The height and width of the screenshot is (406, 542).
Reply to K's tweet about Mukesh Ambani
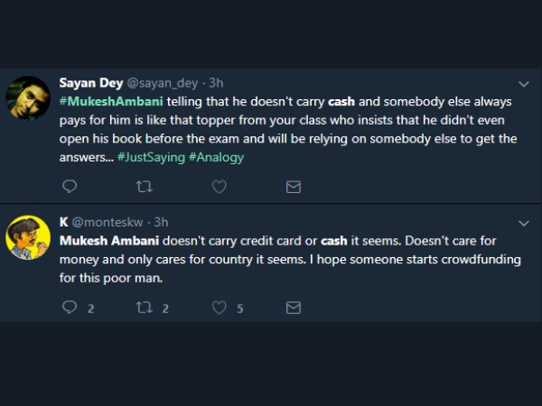70,308
